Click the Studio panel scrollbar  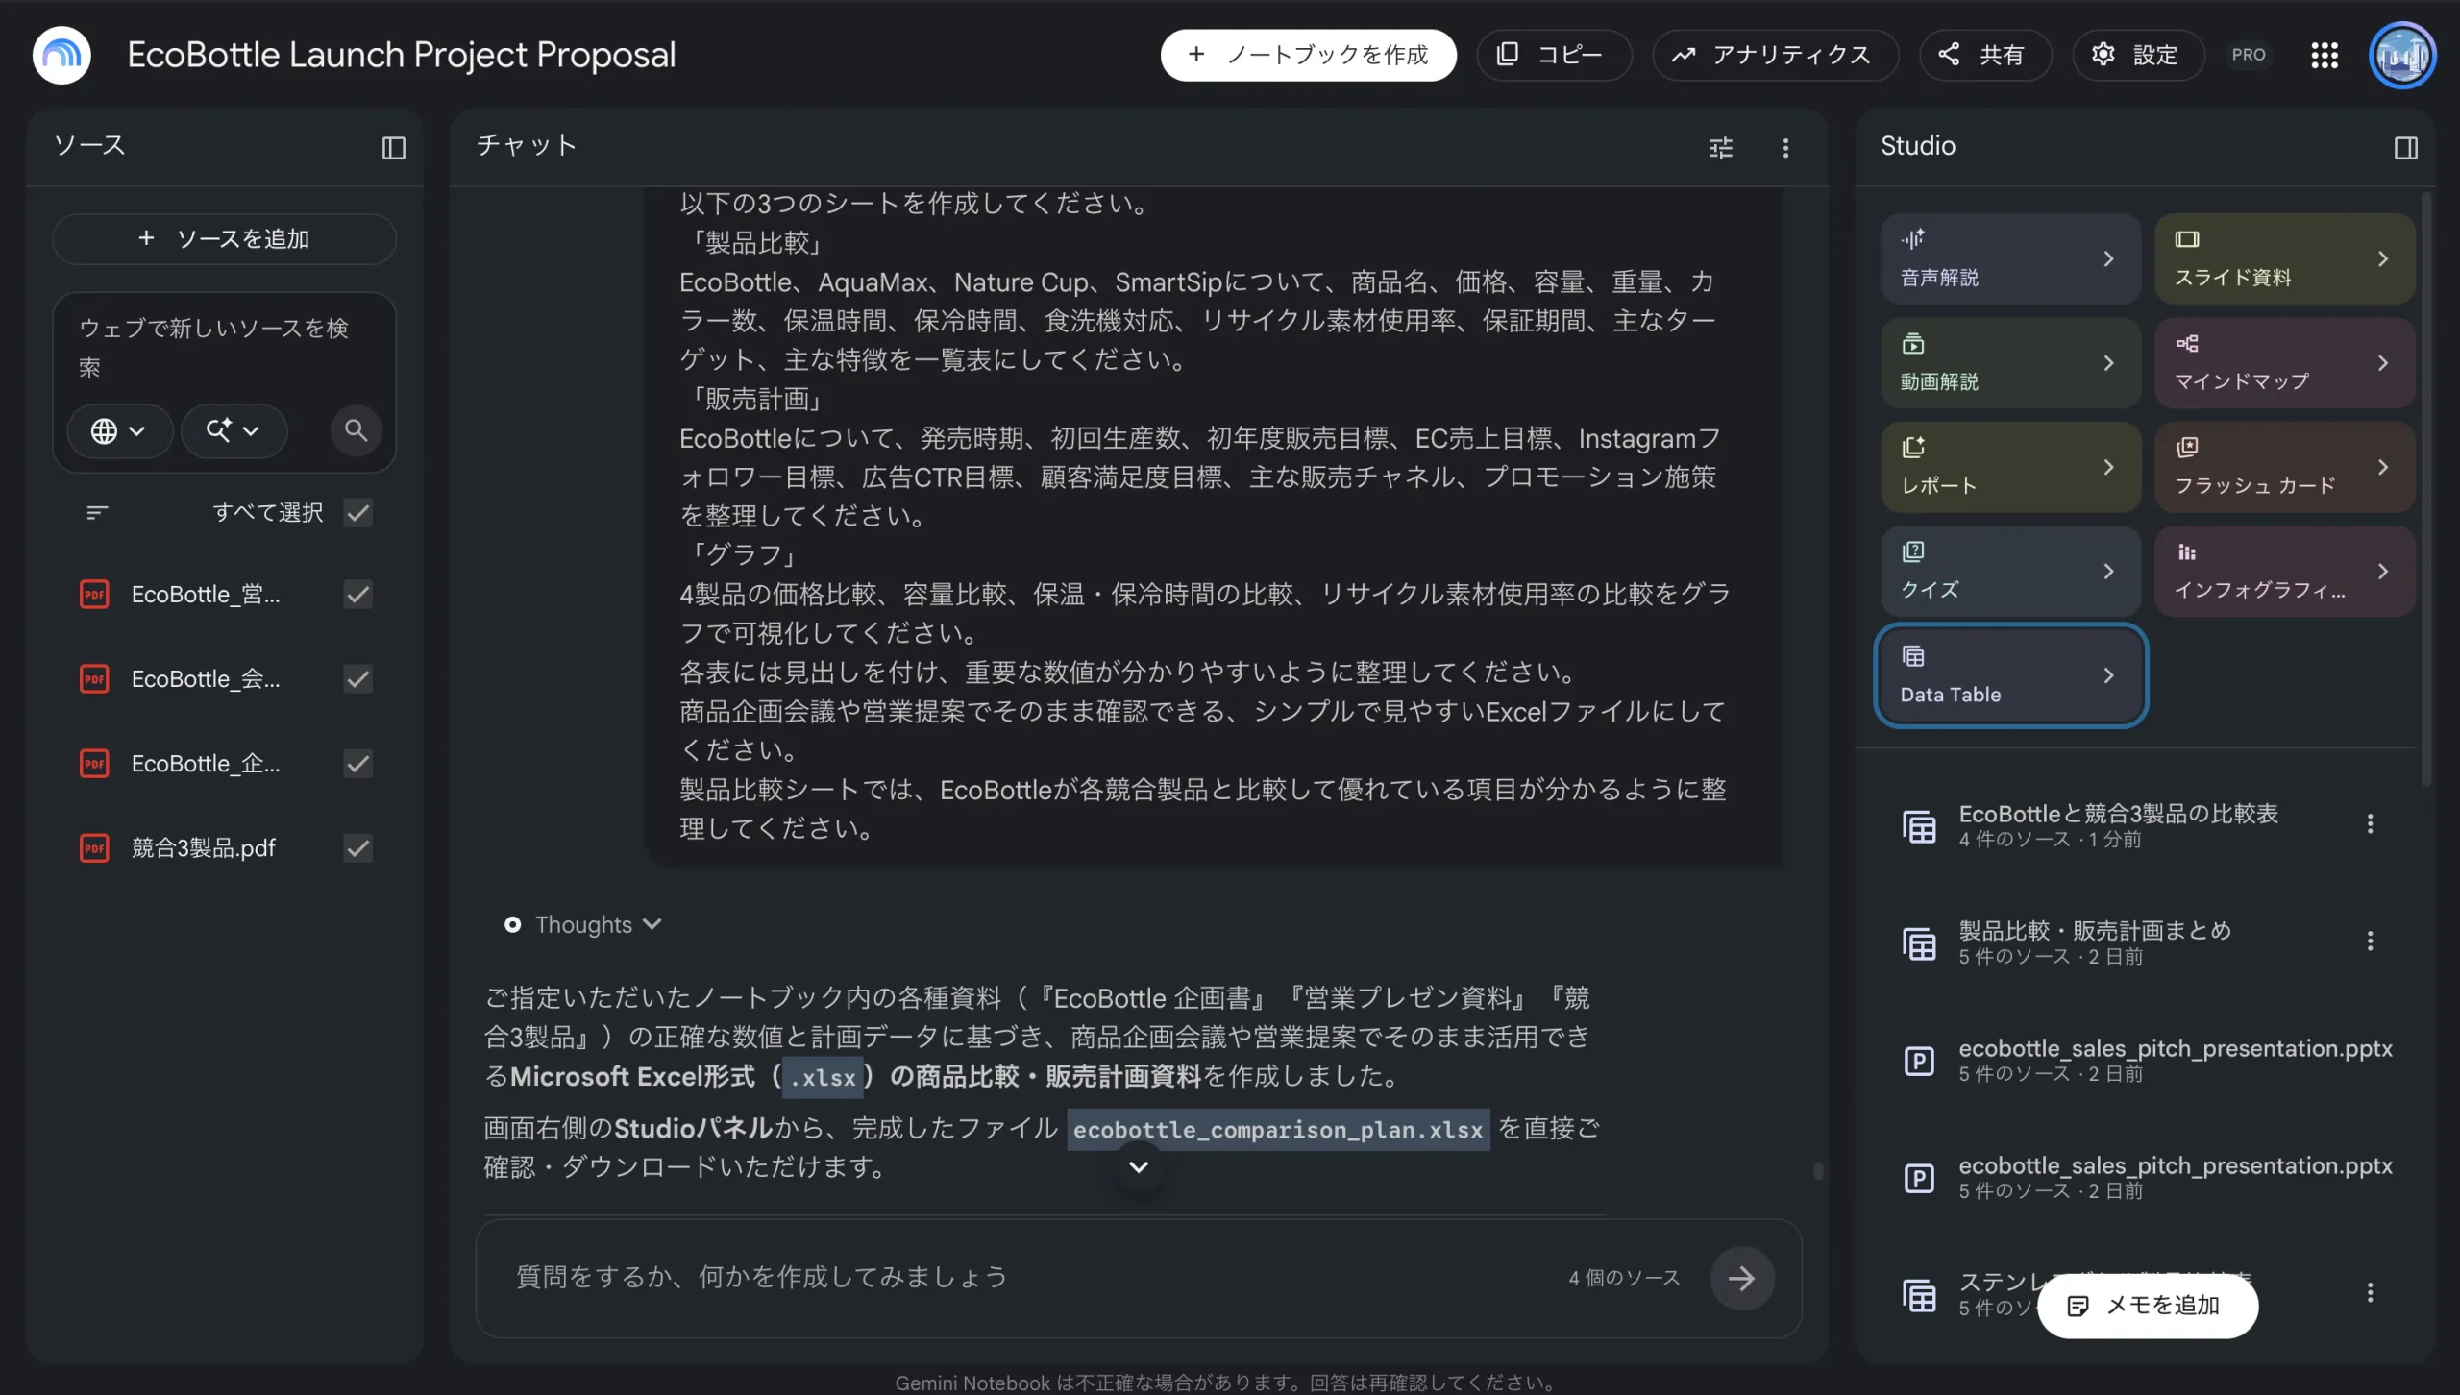(x=2425, y=489)
